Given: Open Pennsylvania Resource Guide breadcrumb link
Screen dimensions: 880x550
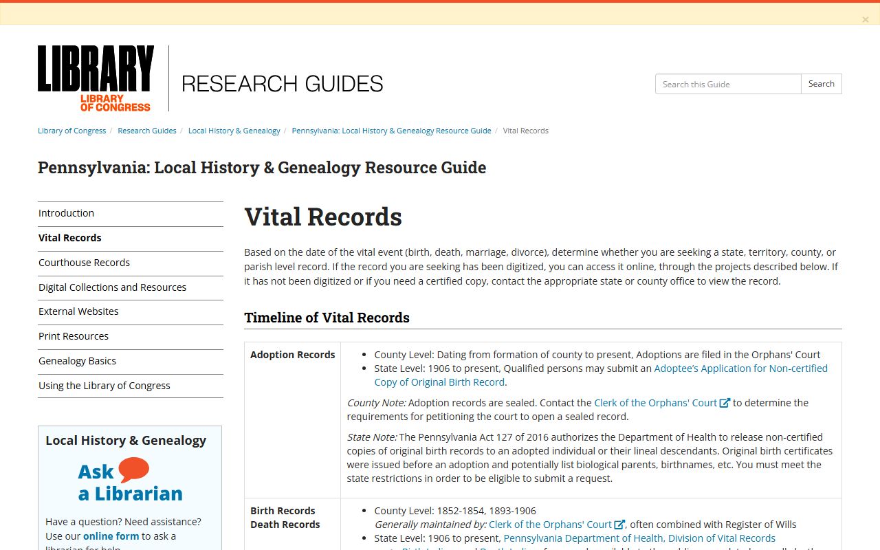Looking at the screenshot, I should (x=391, y=131).
